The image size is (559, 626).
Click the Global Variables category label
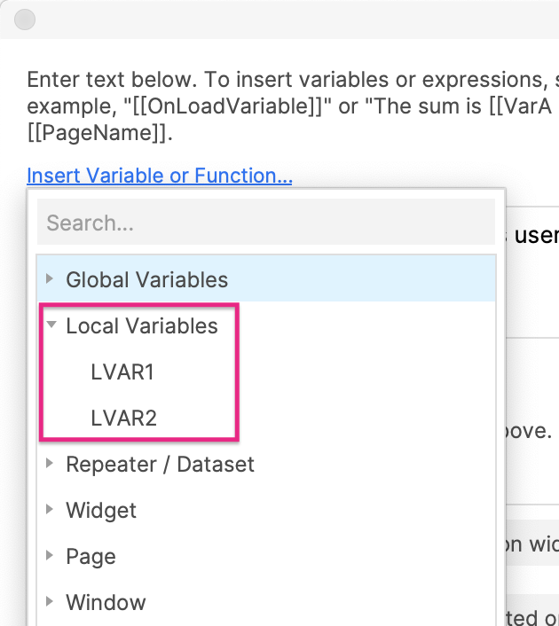146,280
